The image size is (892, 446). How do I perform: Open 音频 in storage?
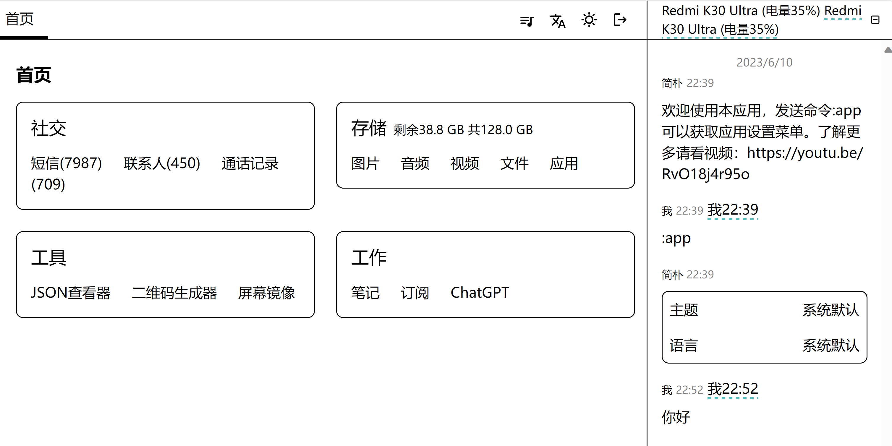pos(415,163)
